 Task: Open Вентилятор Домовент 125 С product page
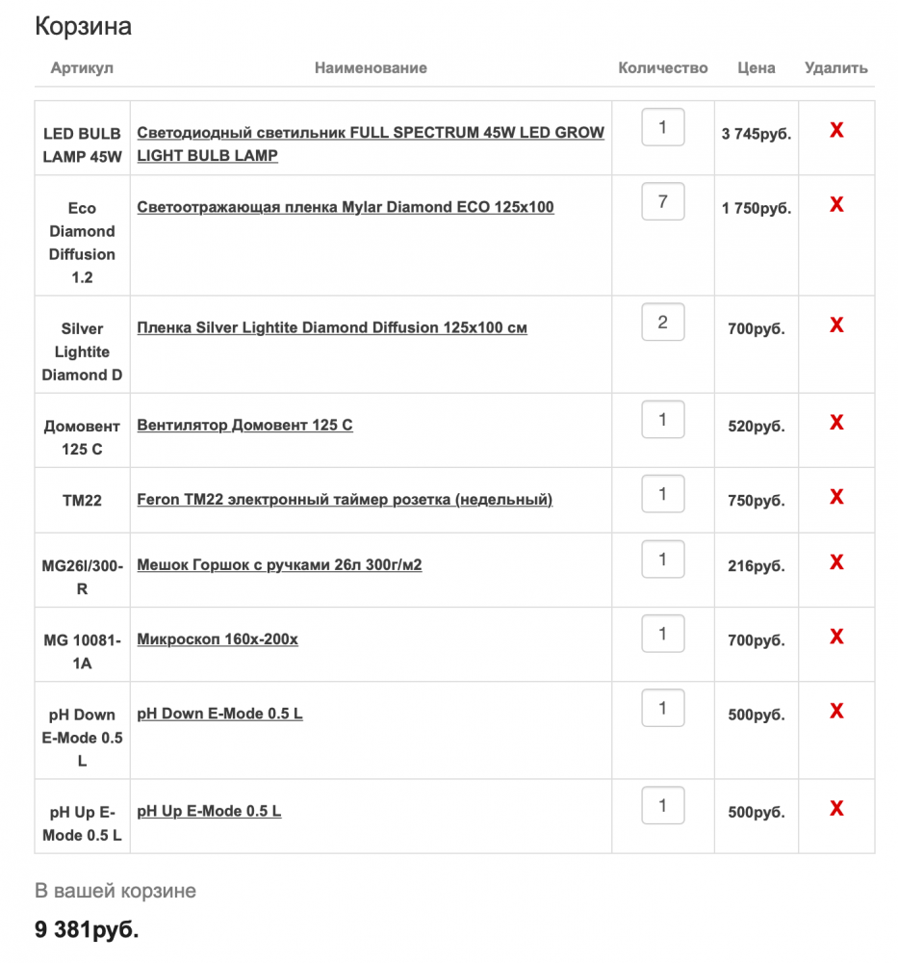point(244,425)
